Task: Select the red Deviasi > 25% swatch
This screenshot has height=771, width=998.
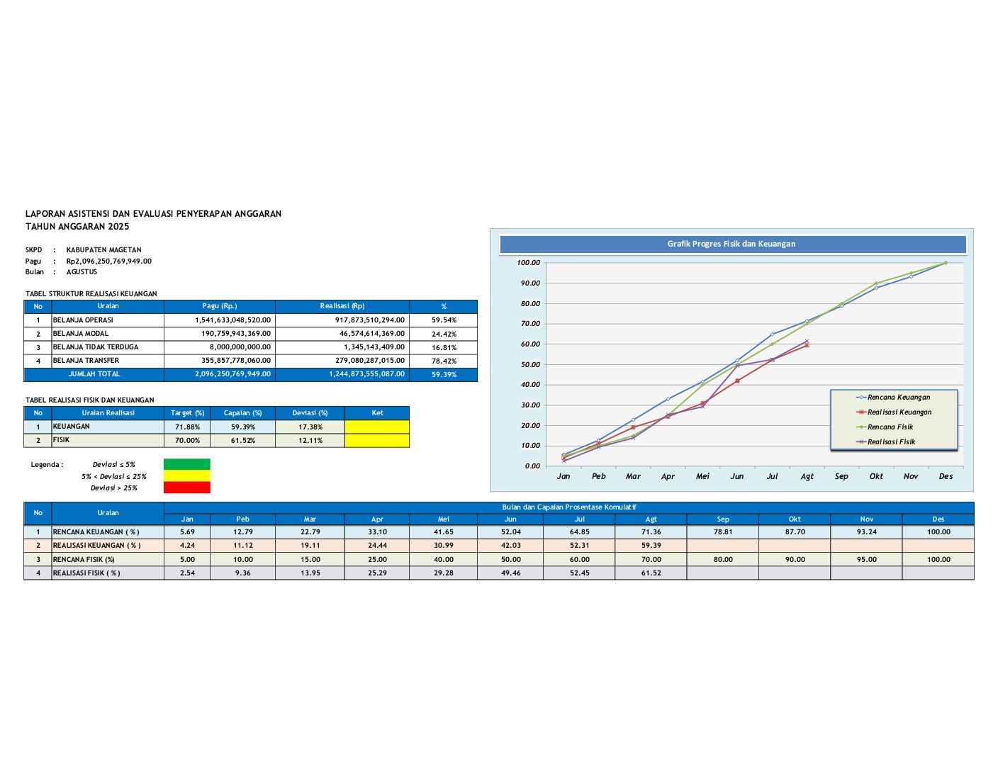Action: pyautogui.click(x=186, y=488)
